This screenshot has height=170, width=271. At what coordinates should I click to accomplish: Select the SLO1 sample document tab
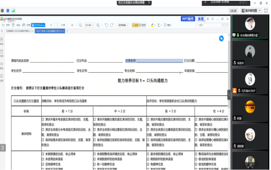pos(49,31)
